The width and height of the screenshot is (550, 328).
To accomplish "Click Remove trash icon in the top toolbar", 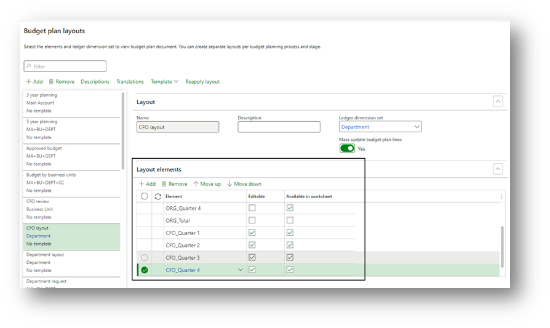I will 52,82.
